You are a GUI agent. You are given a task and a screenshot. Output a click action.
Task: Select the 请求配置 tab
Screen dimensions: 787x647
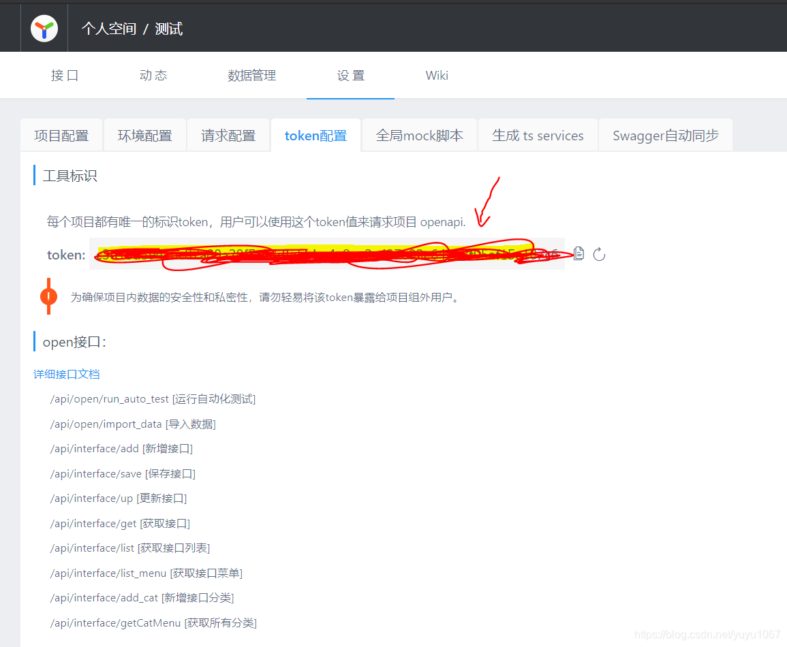click(228, 135)
